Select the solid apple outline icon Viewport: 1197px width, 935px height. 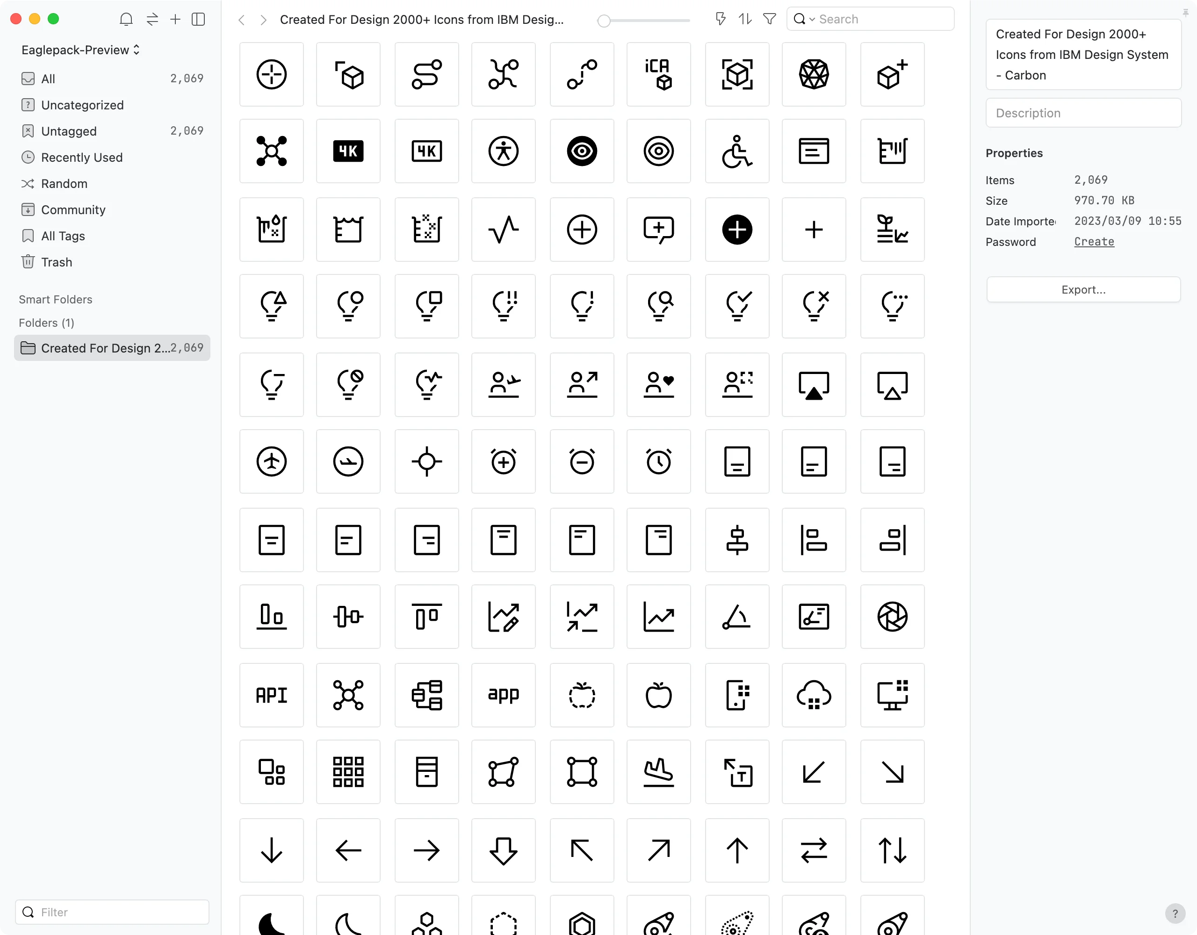click(658, 695)
